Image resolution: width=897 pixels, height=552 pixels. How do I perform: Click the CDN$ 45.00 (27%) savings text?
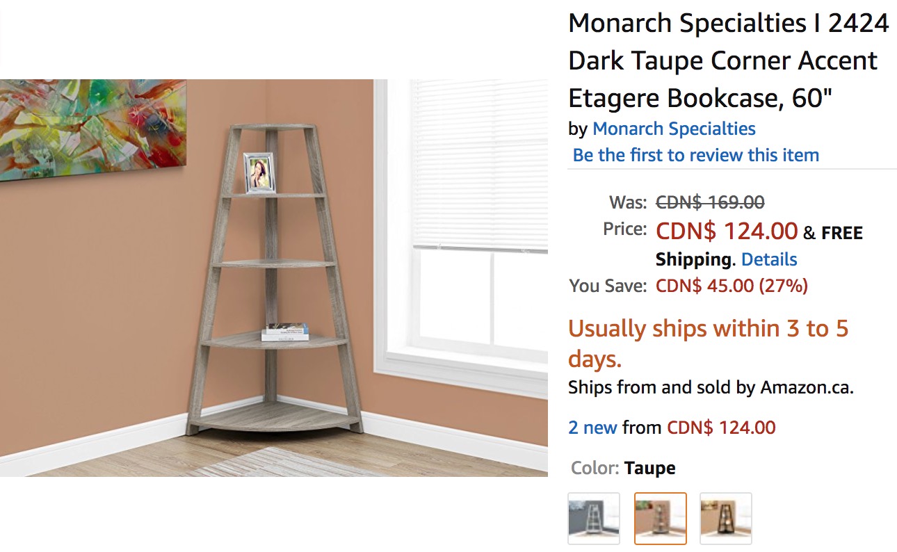732,286
